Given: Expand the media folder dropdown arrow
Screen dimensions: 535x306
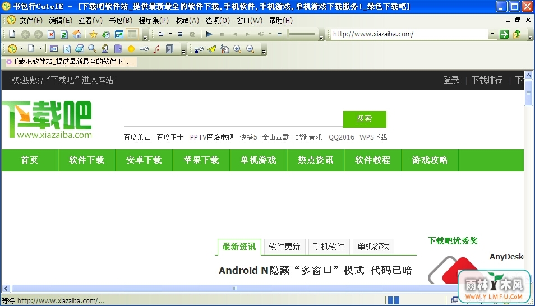Looking at the screenshot, I should 170,34.
